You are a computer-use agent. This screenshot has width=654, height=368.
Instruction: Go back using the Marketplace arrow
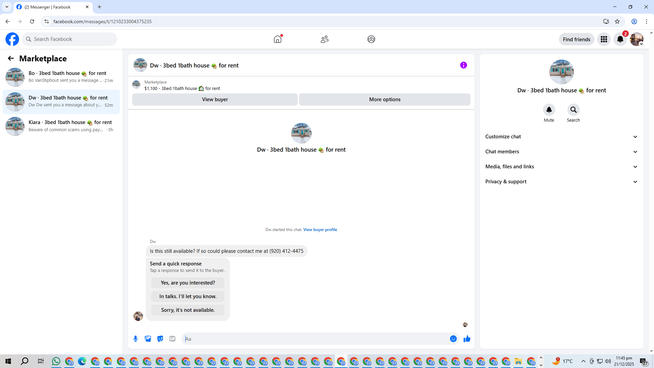coord(11,58)
